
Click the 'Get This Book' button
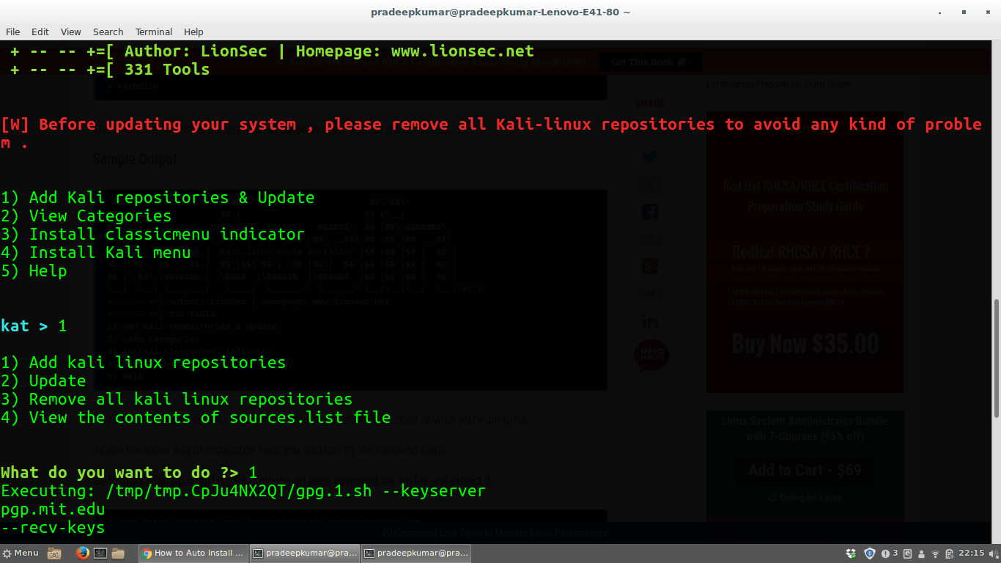click(x=649, y=62)
